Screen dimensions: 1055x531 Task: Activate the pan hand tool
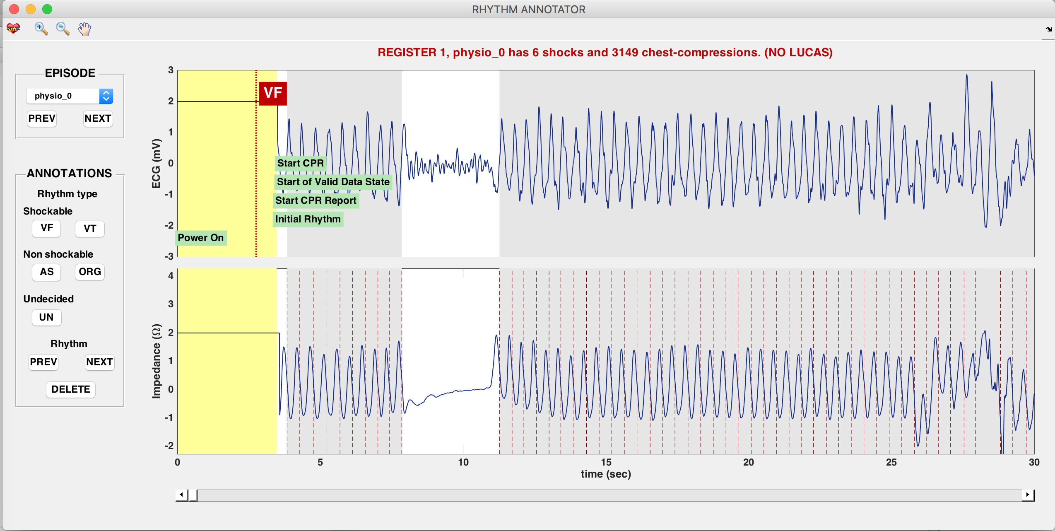[84, 29]
